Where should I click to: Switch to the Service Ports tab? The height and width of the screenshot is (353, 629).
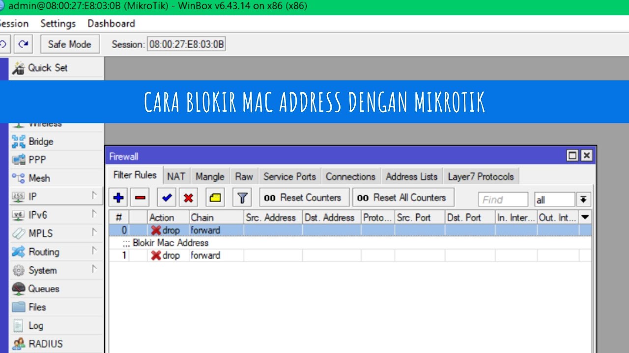click(x=289, y=176)
